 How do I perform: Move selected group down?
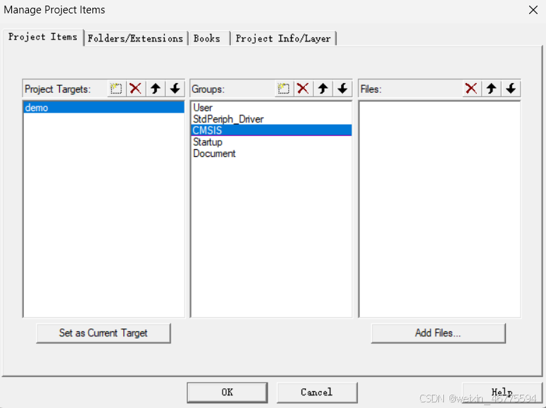(342, 89)
